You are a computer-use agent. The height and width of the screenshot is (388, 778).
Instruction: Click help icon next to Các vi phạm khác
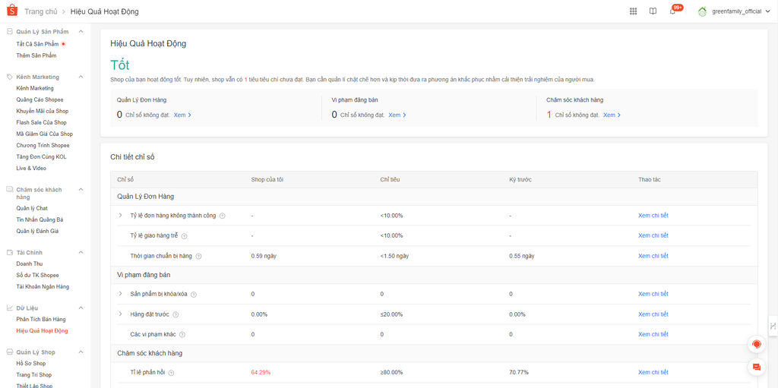point(182,335)
